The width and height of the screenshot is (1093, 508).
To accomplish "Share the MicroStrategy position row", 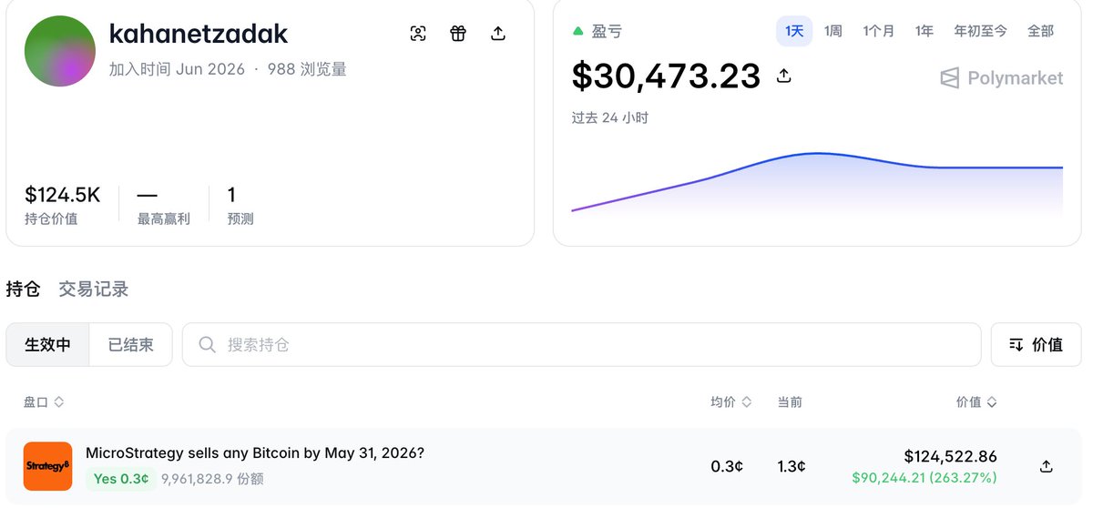I will (x=1047, y=466).
